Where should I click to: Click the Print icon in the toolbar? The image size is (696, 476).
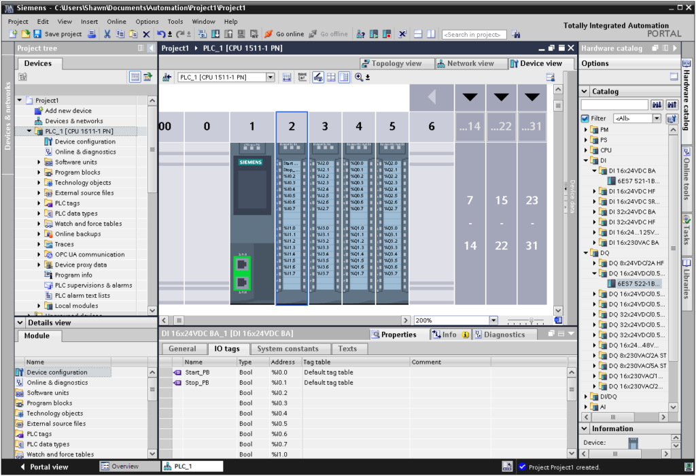pos(92,34)
